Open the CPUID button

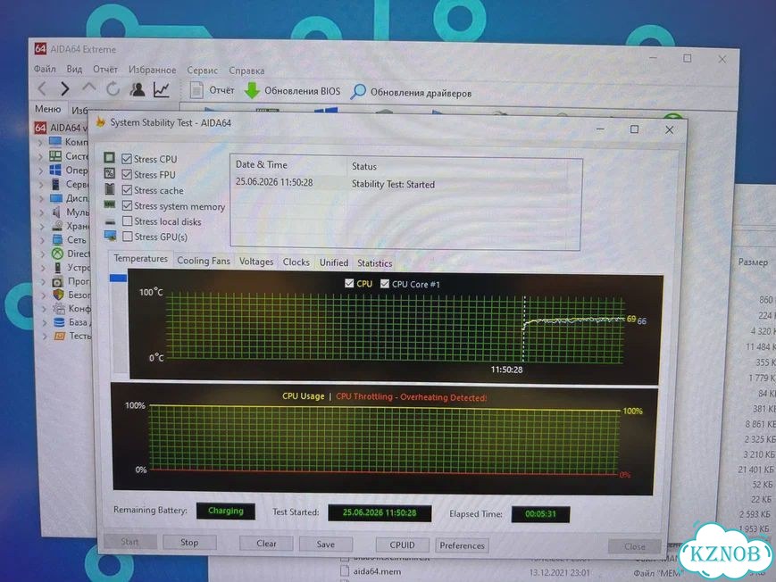pos(402,545)
